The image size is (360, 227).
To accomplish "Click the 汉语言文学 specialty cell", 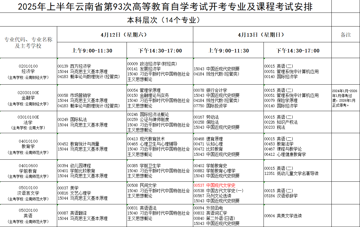I will (28, 194).
